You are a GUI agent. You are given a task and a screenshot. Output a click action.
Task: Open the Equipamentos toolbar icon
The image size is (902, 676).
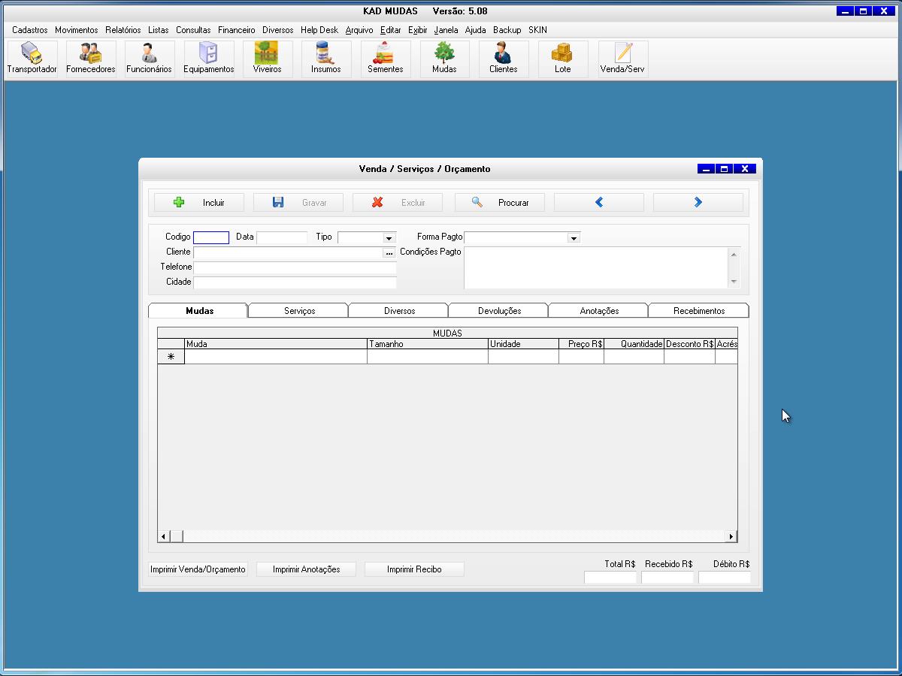point(208,59)
